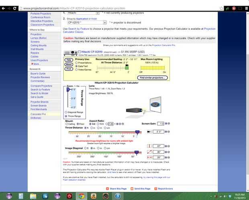This screenshot has height=200, width=249.
Task: Open the Hitachi manufacturer dropdown
Action: coord(83,13)
